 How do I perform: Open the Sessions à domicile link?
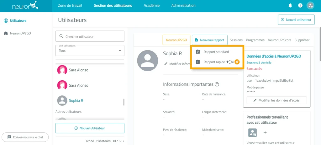(x=259, y=62)
